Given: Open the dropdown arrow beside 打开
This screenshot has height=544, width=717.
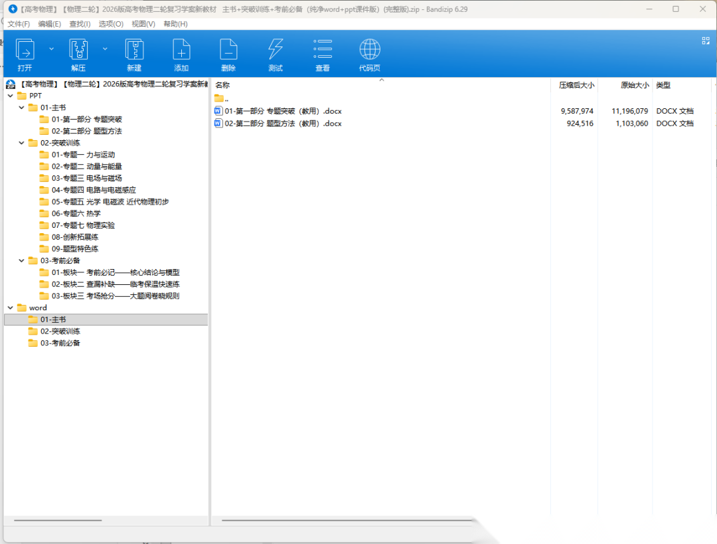Looking at the screenshot, I should [x=51, y=48].
